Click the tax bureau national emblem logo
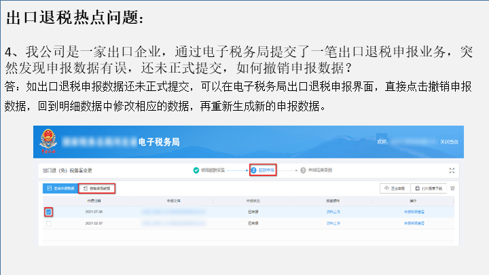The height and width of the screenshot is (275, 489). [48, 141]
